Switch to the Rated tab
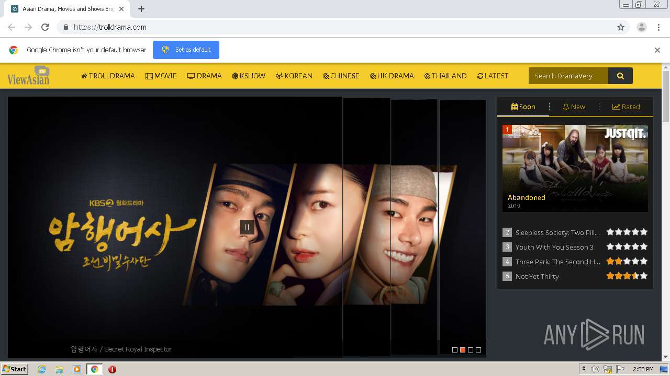Image resolution: width=670 pixels, height=376 pixels. (626, 107)
